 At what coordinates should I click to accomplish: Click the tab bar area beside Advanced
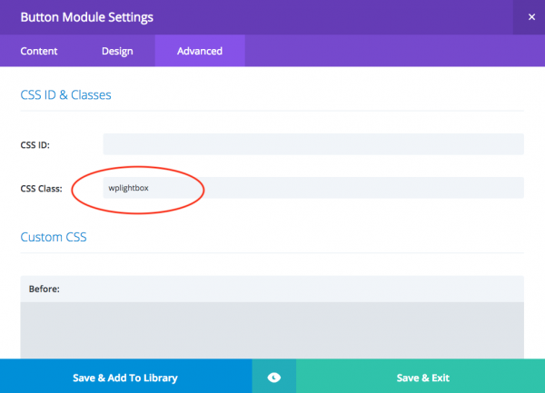click(391, 51)
